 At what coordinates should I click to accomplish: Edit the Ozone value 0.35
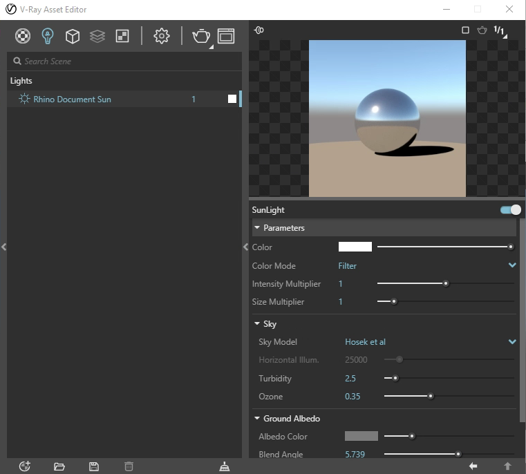coord(353,397)
